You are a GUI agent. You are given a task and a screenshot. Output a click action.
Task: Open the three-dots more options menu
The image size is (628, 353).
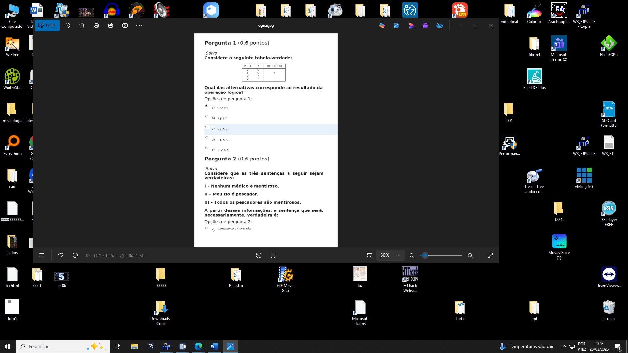(139, 25)
